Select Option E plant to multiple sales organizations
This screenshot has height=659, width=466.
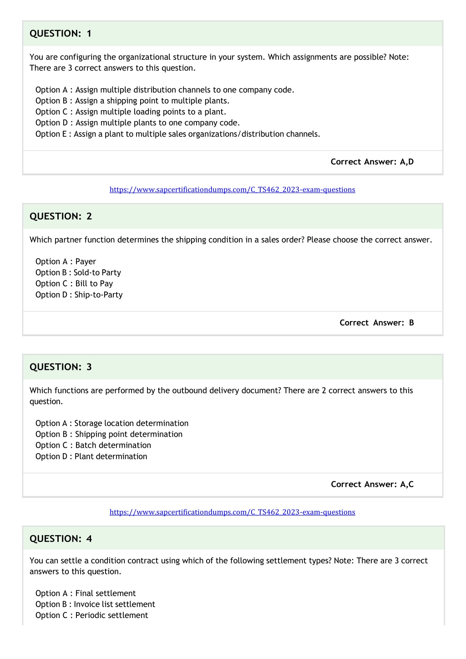178,134
